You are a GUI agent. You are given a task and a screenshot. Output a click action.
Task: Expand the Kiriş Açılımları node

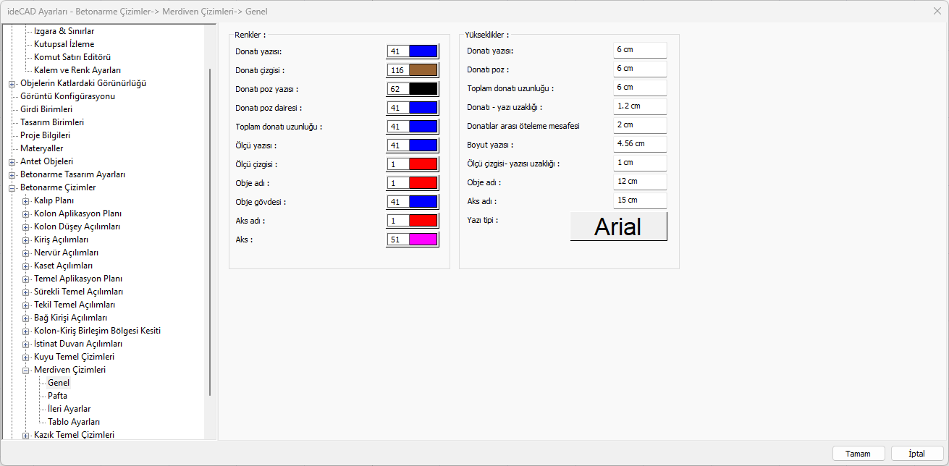[x=26, y=240]
